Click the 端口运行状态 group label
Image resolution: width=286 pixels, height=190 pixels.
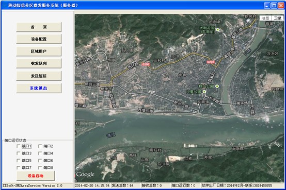click(15, 141)
